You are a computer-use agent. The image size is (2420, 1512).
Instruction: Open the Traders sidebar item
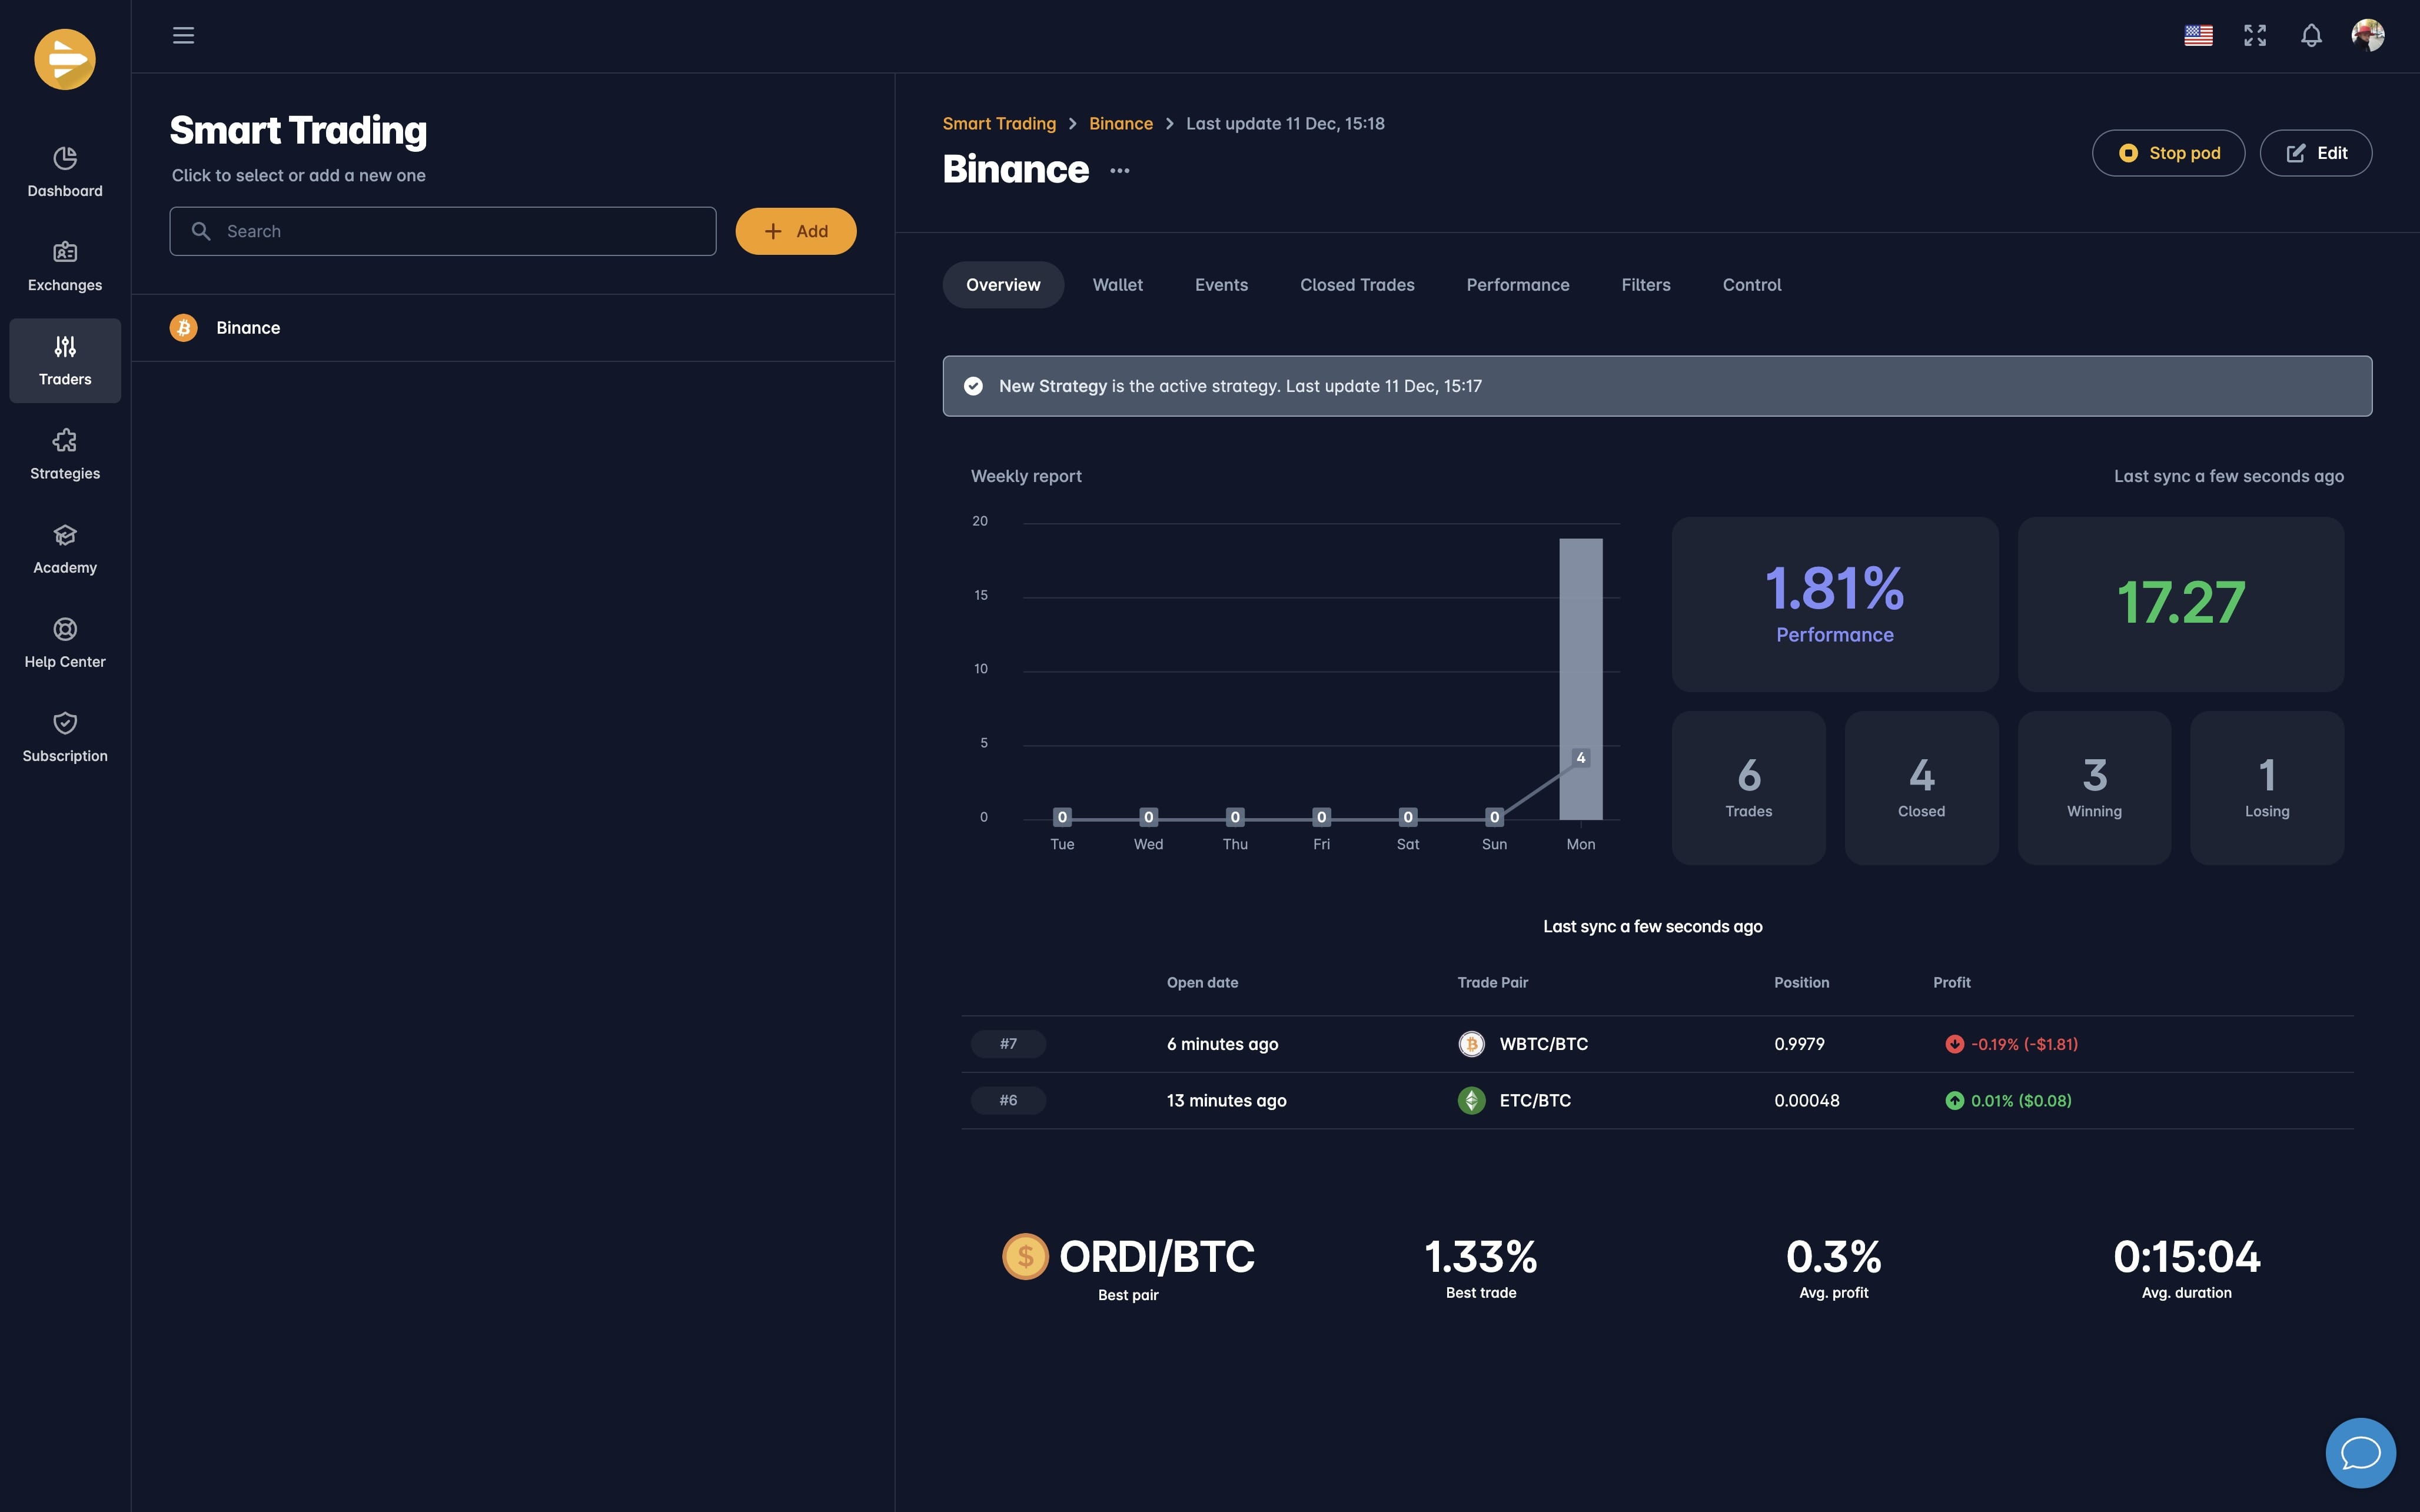pos(65,360)
